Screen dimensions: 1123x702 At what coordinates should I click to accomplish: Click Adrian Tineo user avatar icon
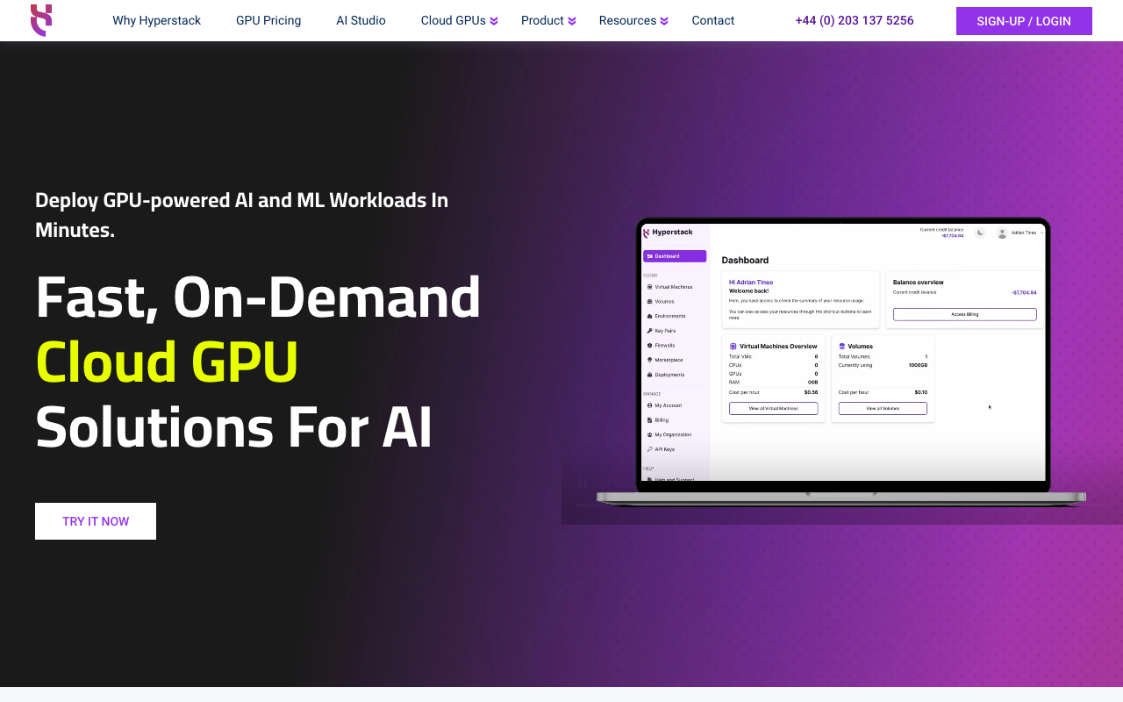(x=1002, y=233)
